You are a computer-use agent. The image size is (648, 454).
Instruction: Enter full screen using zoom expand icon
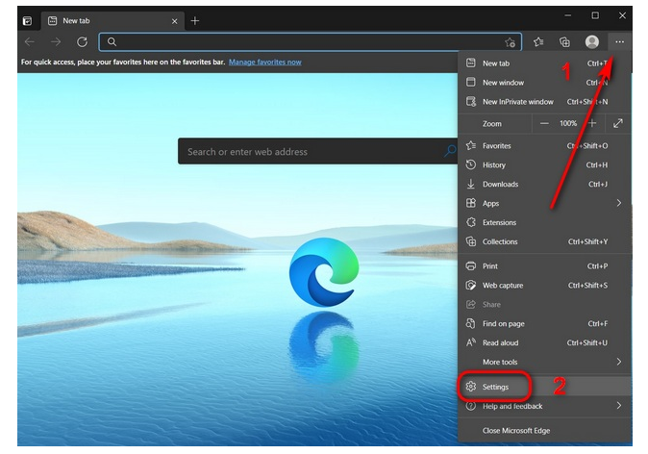[x=618, y=123]
